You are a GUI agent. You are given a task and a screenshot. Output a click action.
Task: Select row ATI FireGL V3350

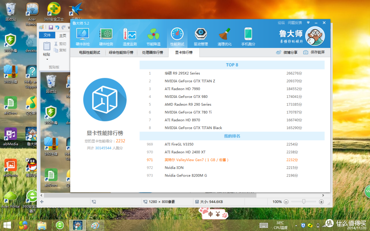(x=232, y=144)
